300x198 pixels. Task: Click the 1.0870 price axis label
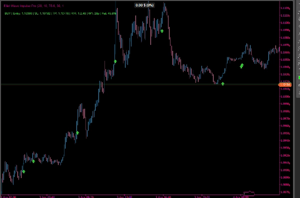[x=285, y=193]
